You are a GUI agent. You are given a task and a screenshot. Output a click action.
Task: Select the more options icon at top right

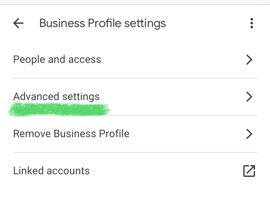(251, 23)
